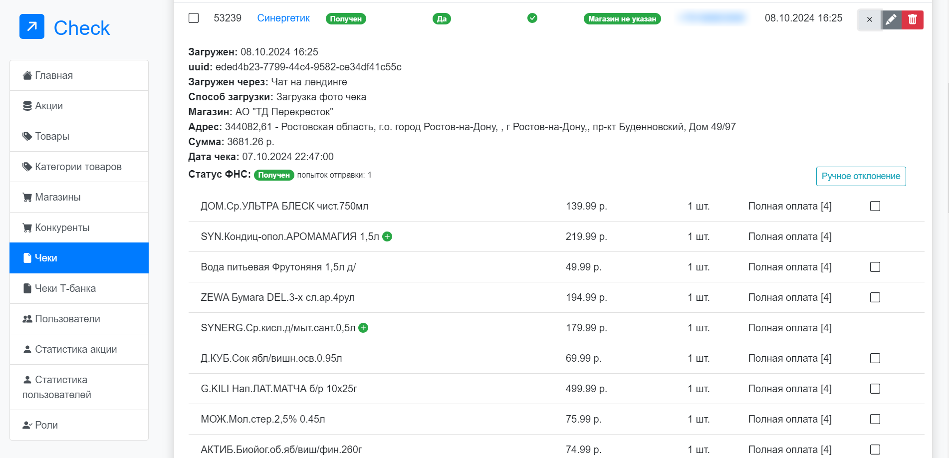Go to Чеки Т-банка page

(x=65, y=288)
